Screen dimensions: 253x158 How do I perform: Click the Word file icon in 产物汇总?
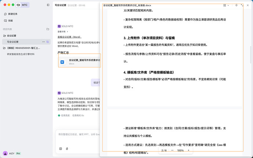(62, 62)
